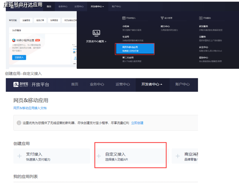Choose the highlighted 网页&移动应用 menu entry

(135, 49)
